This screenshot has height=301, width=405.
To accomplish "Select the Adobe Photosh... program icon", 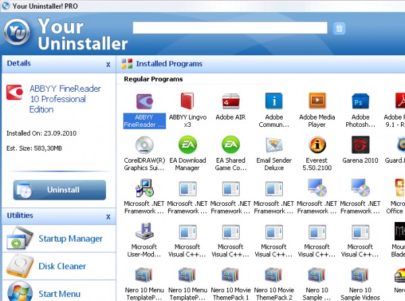I will click(360, 101).
